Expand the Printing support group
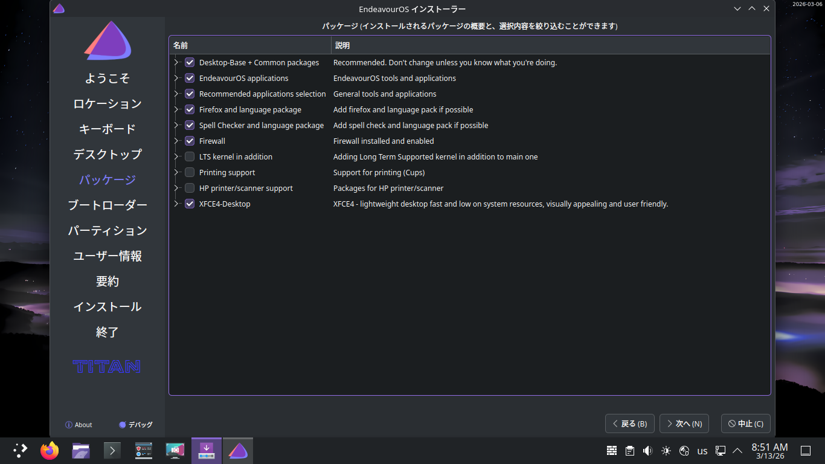Image resolution: width=825 pixels, height=464 pixels. click(x=176, y=172)
